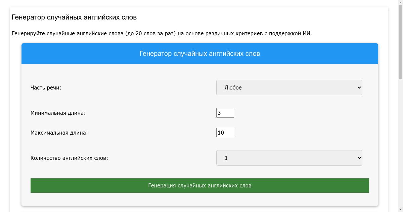Click the 'Минимальная длина:' label
This screenshot has width=403, height=212.
58,113
